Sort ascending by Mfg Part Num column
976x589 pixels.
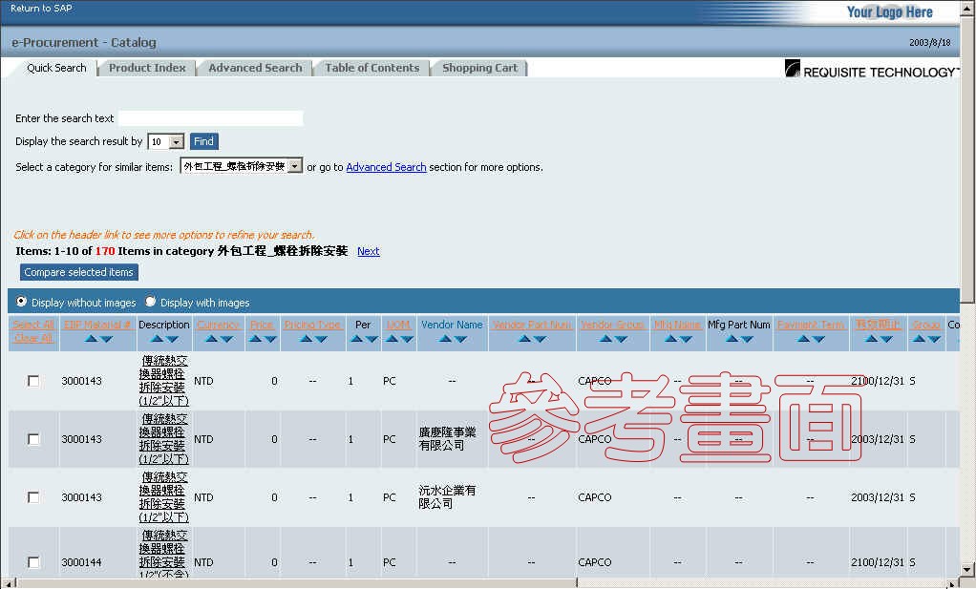point(732,339)
